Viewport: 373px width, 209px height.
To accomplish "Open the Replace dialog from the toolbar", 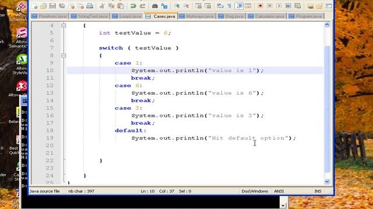I will click(164, 6).
